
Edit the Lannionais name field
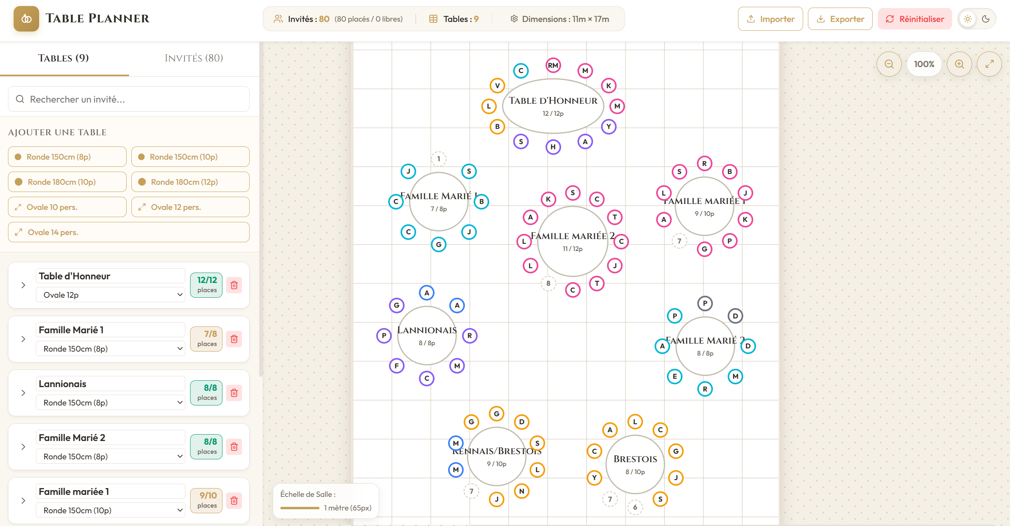click(x=111, y=384)
